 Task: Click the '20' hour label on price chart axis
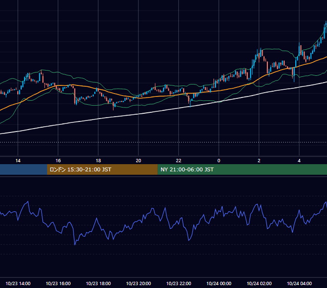(138, 161)
